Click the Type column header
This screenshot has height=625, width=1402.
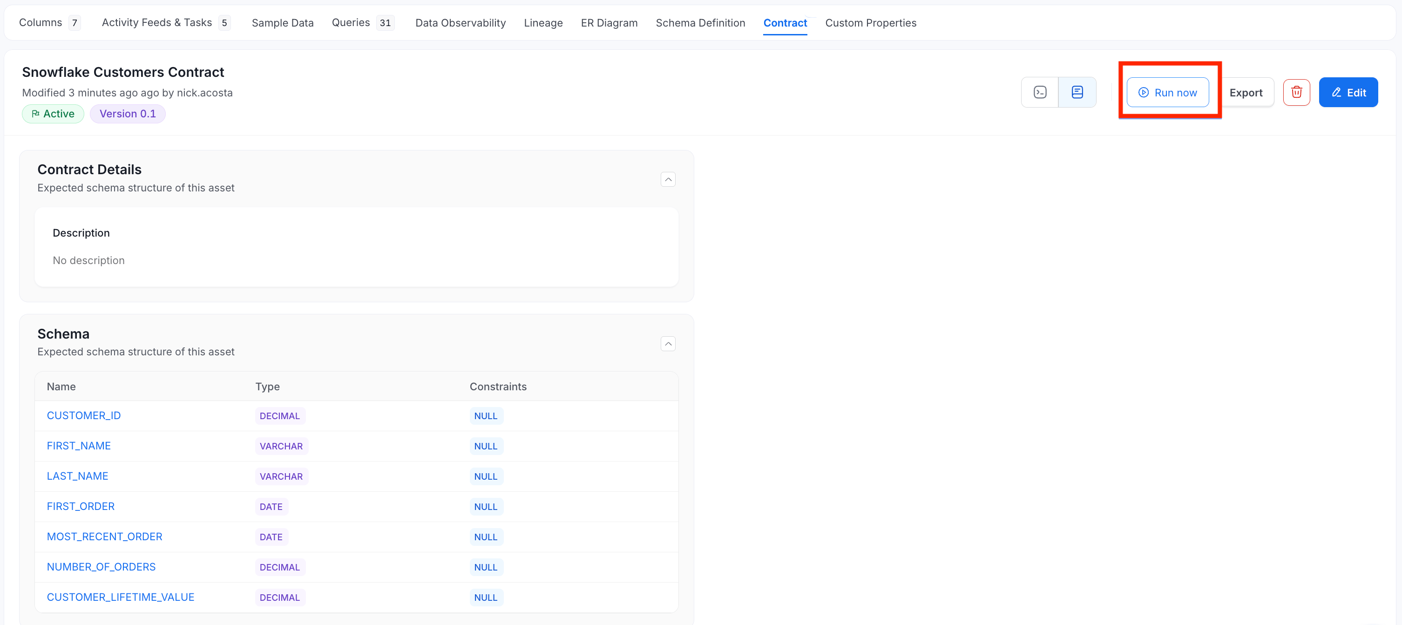267,387
